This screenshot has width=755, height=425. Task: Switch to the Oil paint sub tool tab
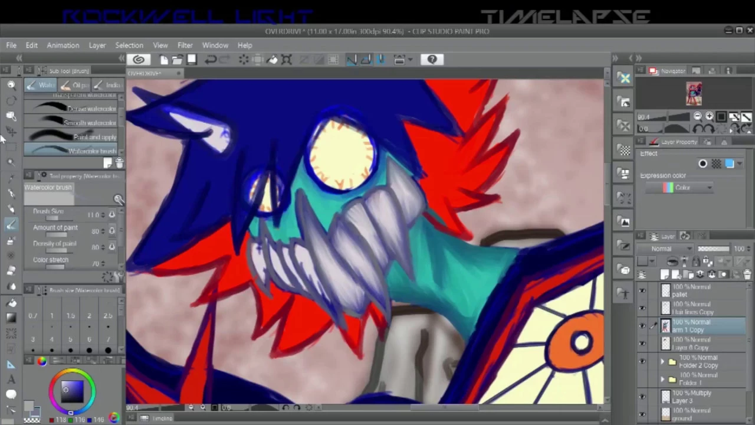pos(74,86)
